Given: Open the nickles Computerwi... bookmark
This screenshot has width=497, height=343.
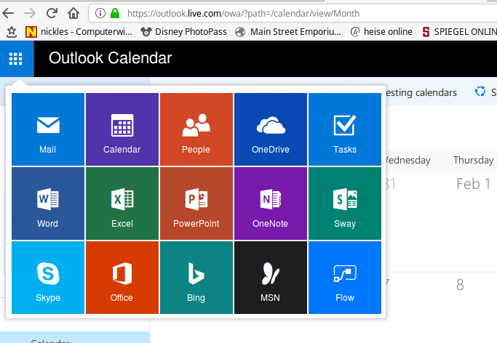Looking at the screenshot, I should (79, 32).
